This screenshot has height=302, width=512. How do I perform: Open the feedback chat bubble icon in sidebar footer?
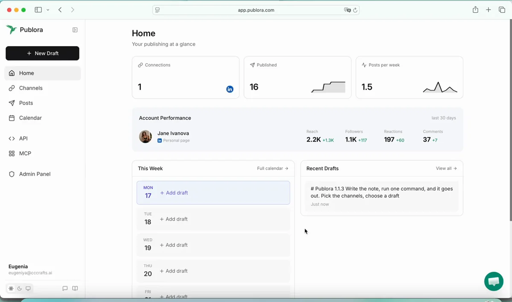click(65, 288)
